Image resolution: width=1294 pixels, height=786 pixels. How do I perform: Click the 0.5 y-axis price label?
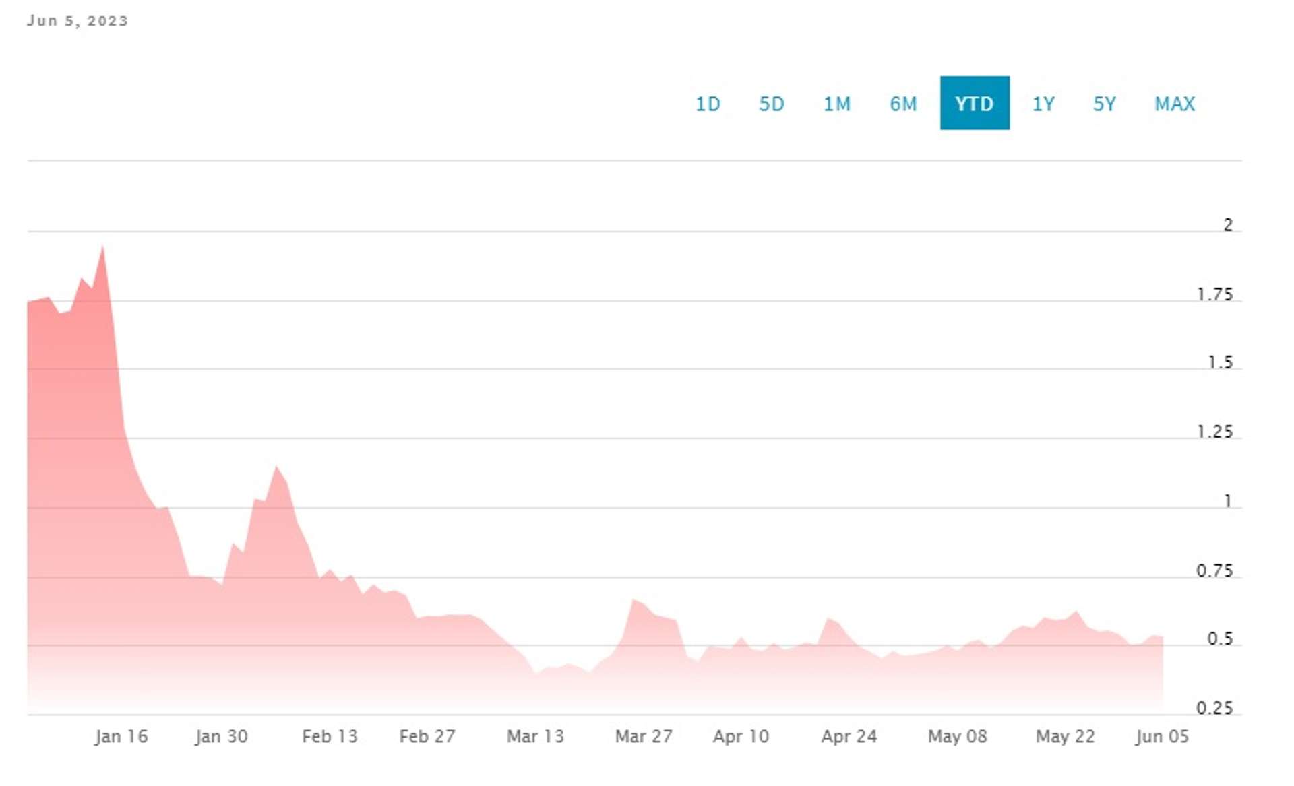tap(1220, 638)
